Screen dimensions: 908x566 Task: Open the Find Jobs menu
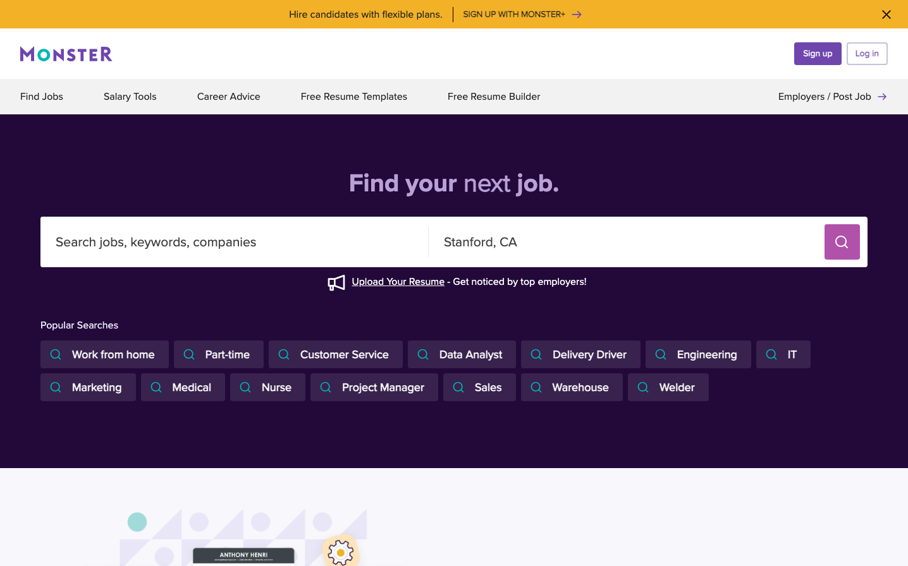[42, 97]
